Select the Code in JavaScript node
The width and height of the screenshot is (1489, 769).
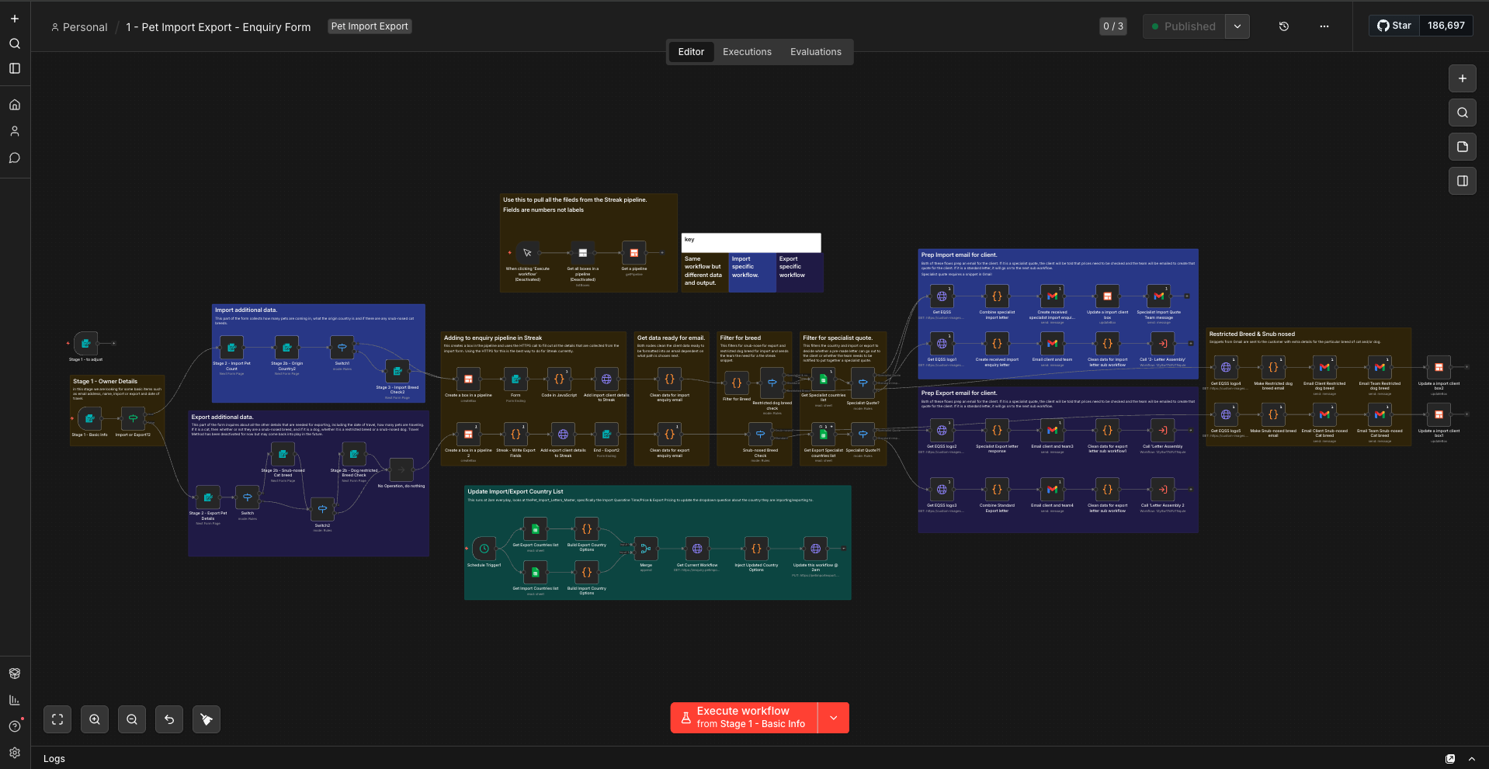point(559,379)
